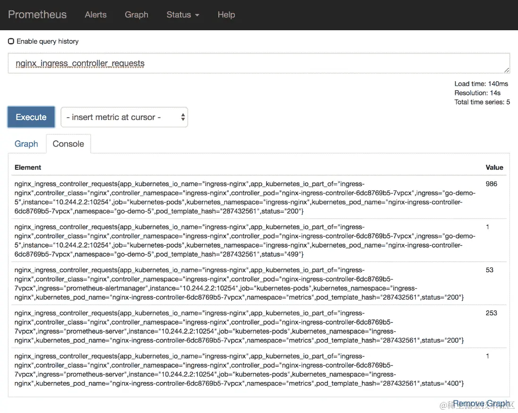This screenshot has height=413, width=518.
Task: Click the 'Resolution: 14s' stat
Action: click(477, 93)
